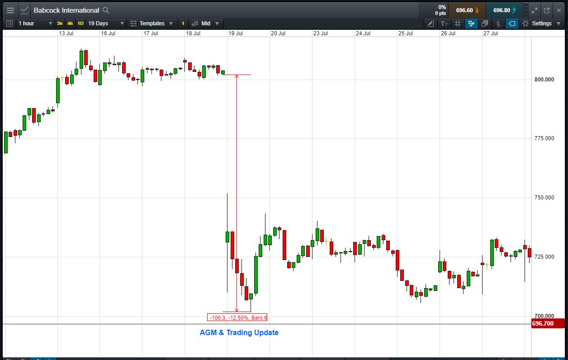Toggle the drawings edit grid-pencil icon

click(x=471, y=24)
